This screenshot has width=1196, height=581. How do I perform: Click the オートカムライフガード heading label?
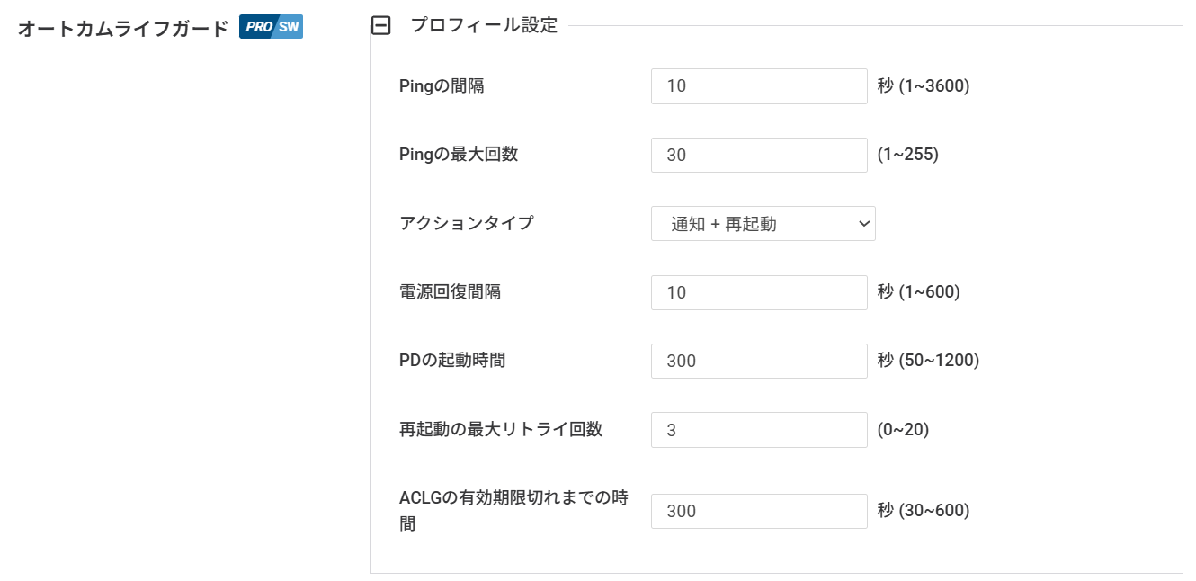point(124,28)
